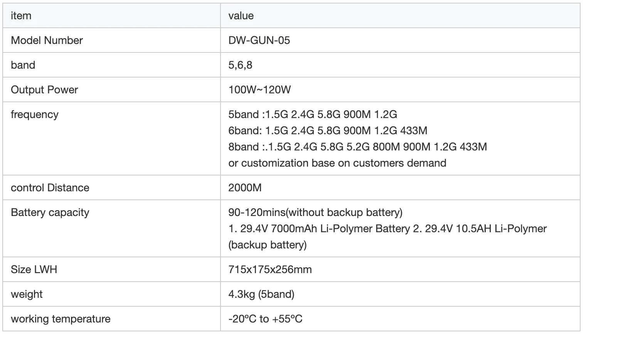Click the 2000M distance value
633x341 pixels.
pos(245,188)
